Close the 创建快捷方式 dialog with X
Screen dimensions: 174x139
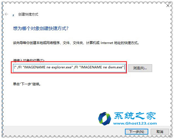tap(168, 6)
